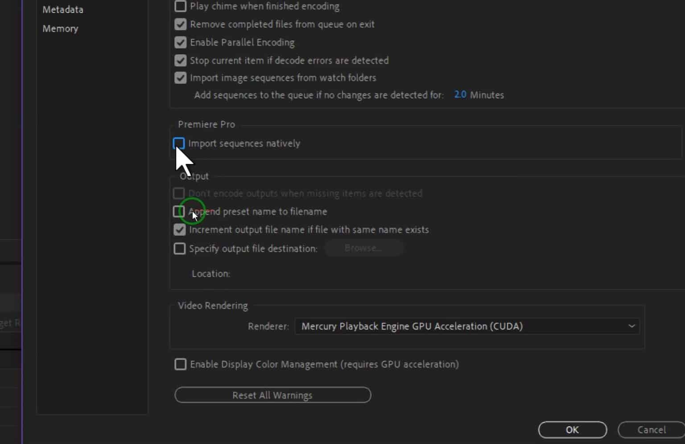Image resolution: width=685 pixels, height=444 pixels.
Task: Open the Renderer dropdown
Action: tap(467, 326)
